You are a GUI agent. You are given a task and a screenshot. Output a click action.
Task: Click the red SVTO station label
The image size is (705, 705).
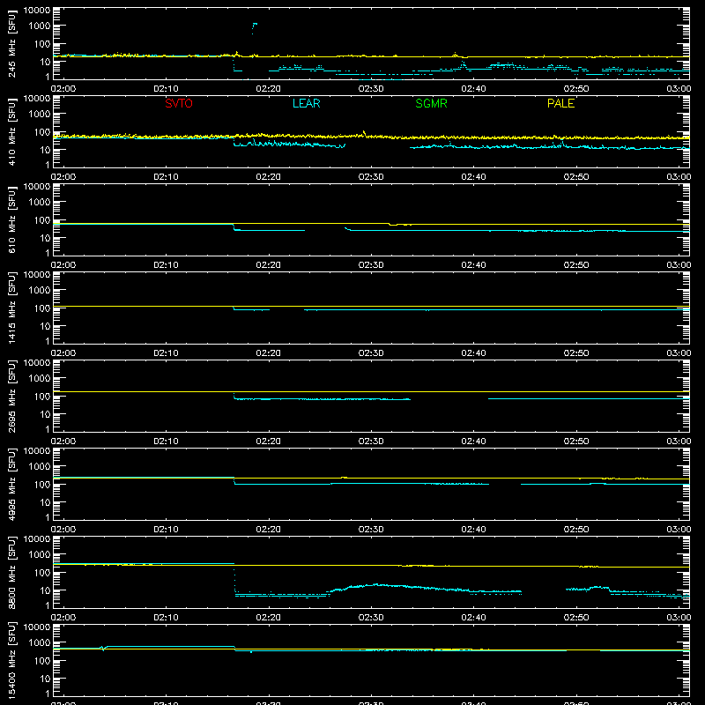pos(179,103)
